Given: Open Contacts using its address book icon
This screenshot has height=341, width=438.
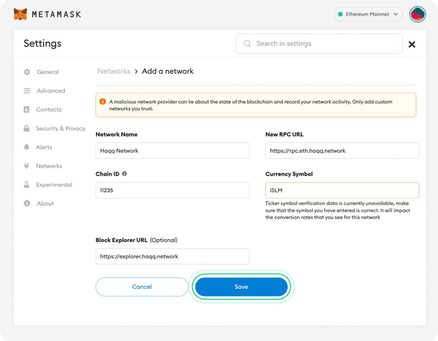Looking at the screenshot, I should (26, 110).
